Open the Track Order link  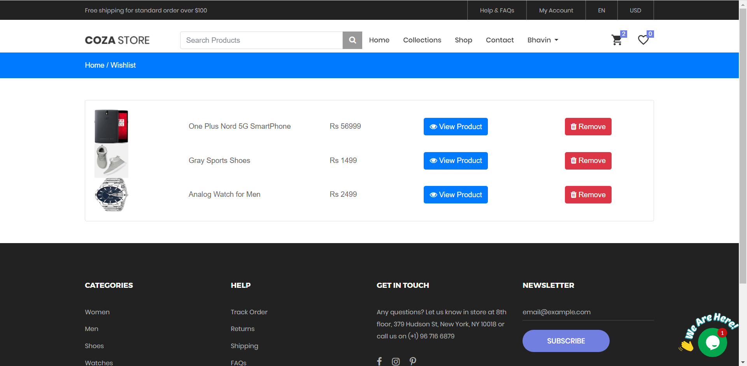249,312
